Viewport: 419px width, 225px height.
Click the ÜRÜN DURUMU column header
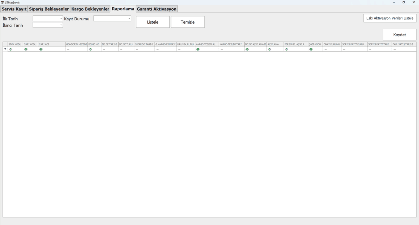point(186,44)
